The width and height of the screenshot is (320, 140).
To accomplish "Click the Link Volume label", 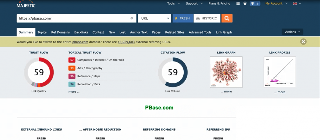I will click(x=172, y=91).
